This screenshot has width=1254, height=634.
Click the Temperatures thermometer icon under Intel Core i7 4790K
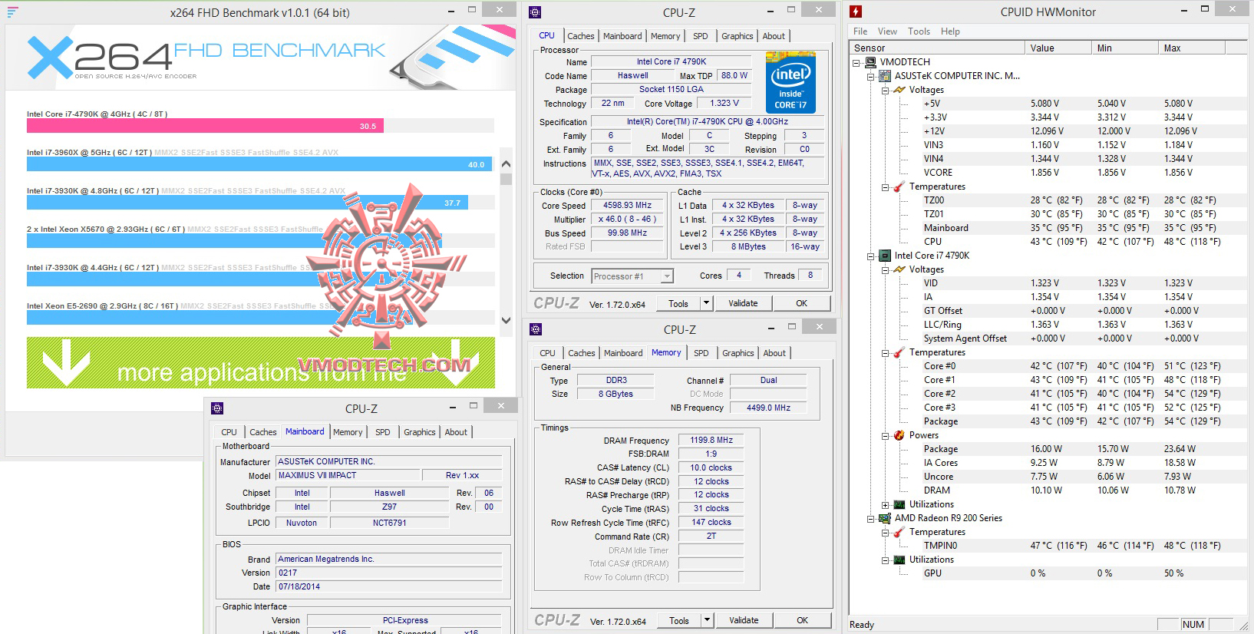click(x=900, y=352)
